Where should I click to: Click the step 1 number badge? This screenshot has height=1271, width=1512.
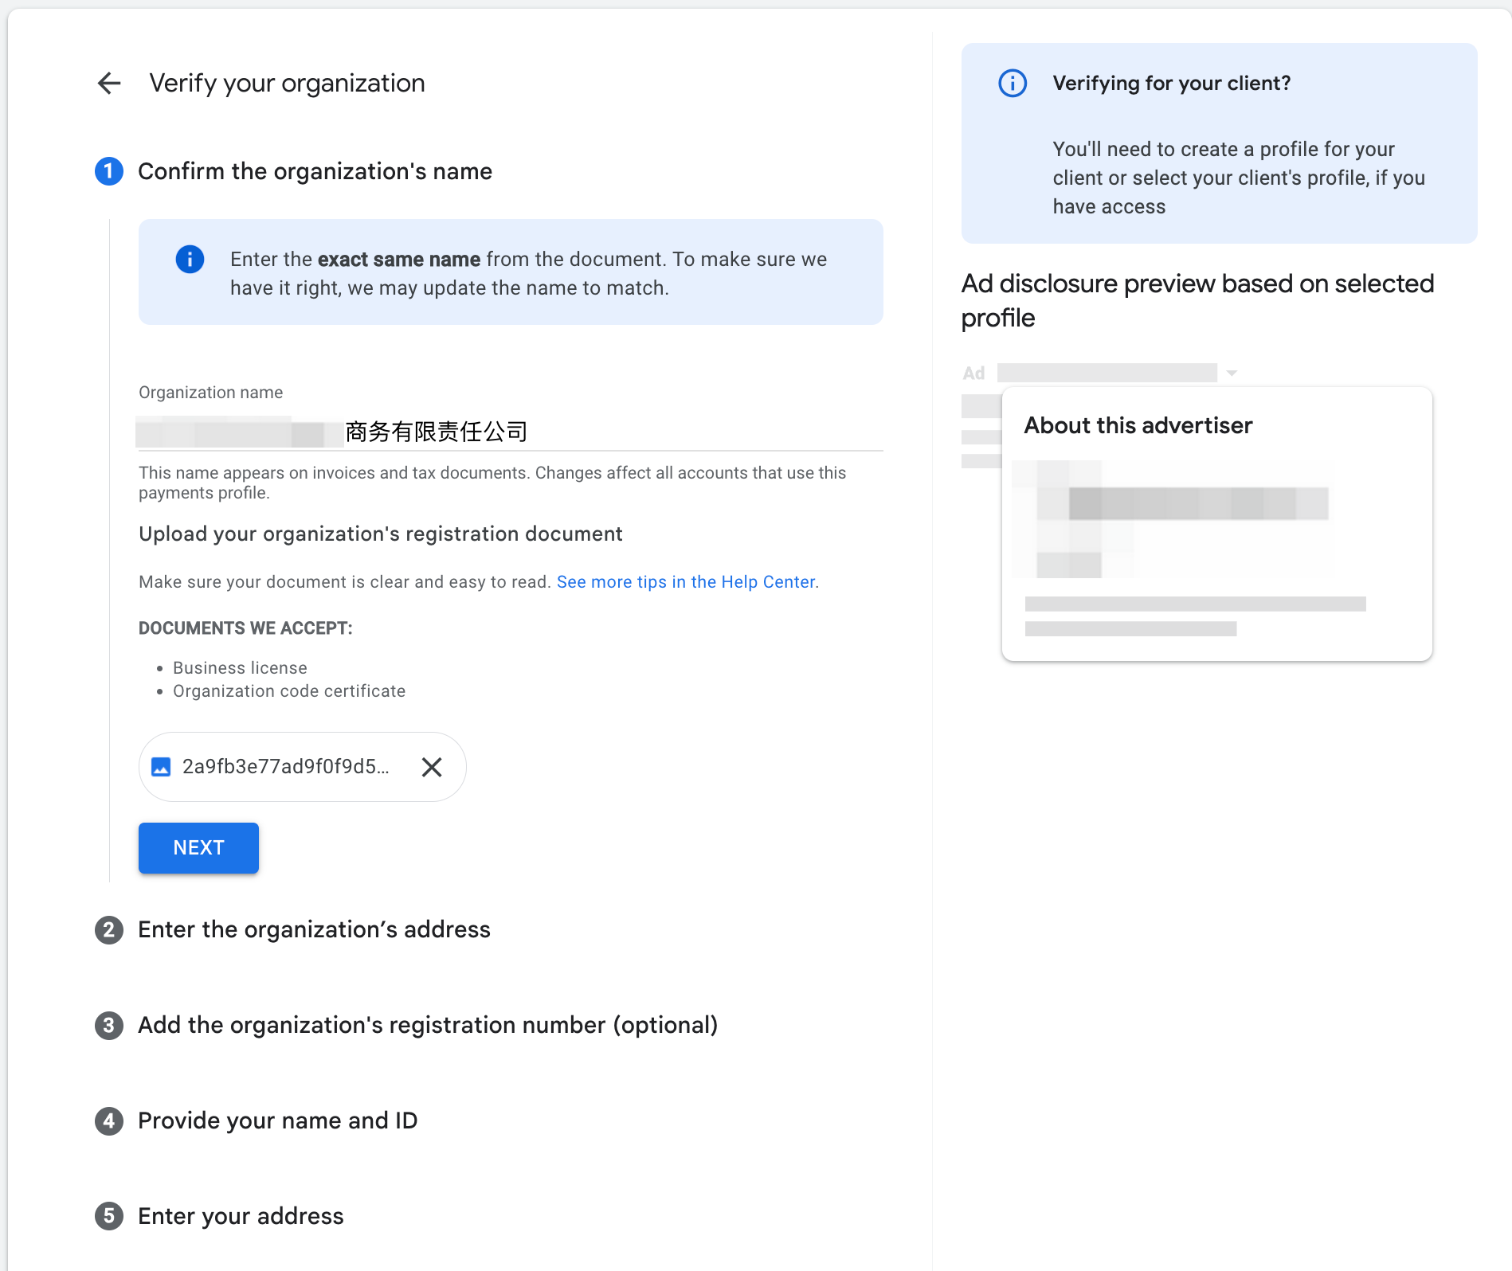click(x=109, y=171)
